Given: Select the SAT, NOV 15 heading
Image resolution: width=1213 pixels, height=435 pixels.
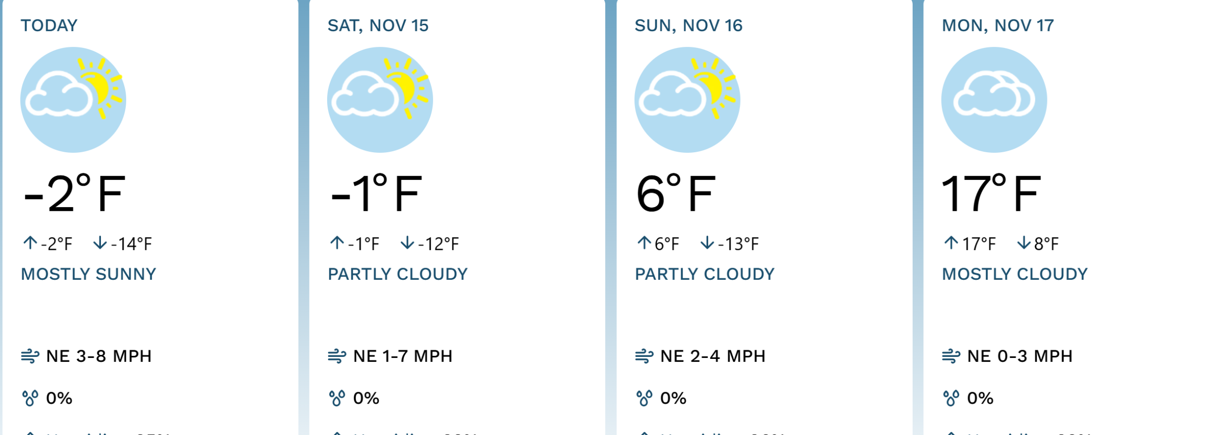Looking at the screenshot, I should tap(378, 26).
